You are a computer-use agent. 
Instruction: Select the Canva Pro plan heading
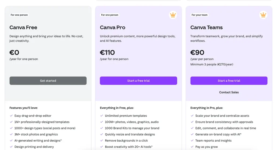click(x=112, y=27)
